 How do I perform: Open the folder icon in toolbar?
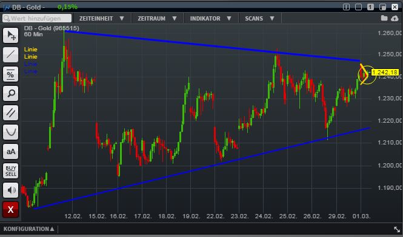[384, 18]
